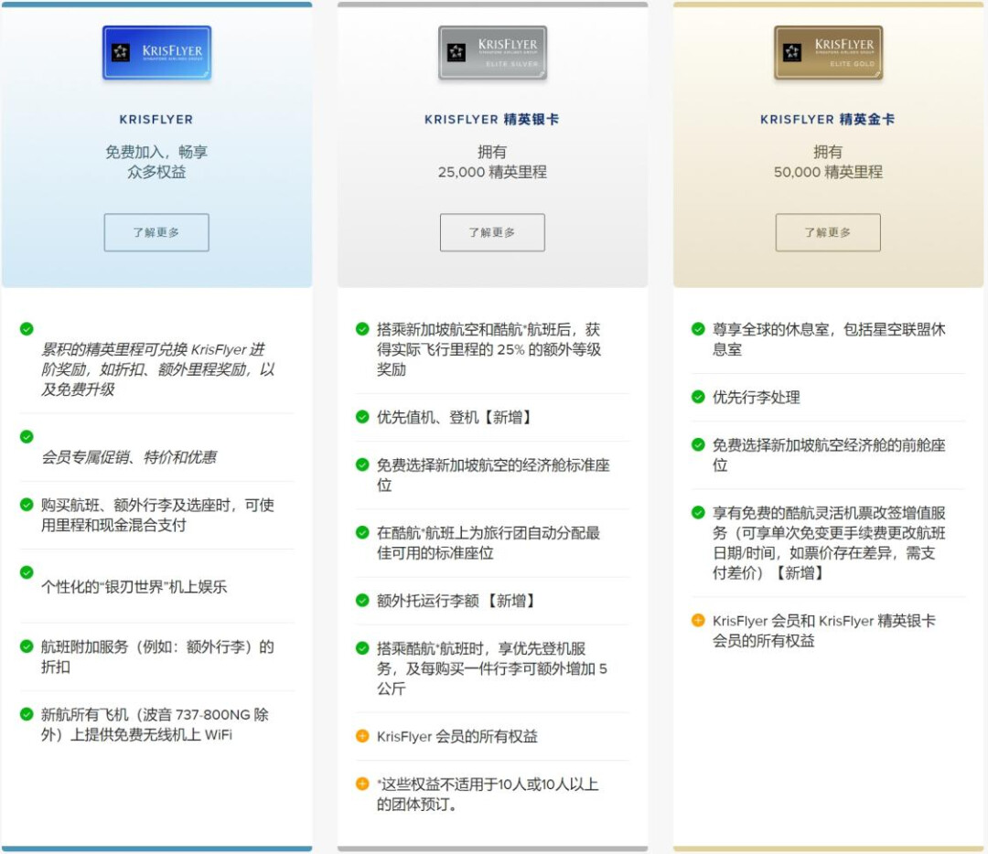This screenshot has height=854, width=988.
Task: Click green check beside 购买航班、额外行李及选座时
Action: click(27, 505)
